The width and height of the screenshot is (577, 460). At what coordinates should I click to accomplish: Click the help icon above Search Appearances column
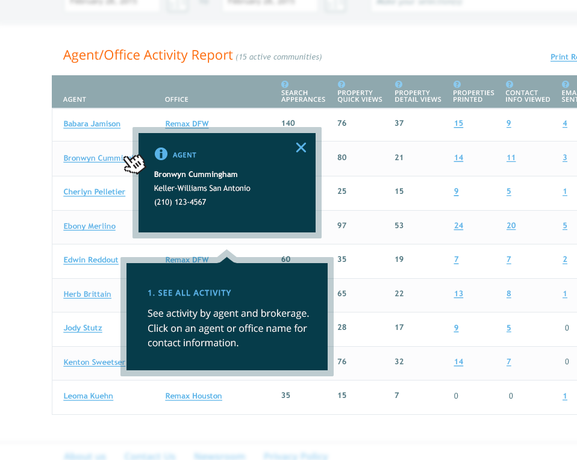285,85
